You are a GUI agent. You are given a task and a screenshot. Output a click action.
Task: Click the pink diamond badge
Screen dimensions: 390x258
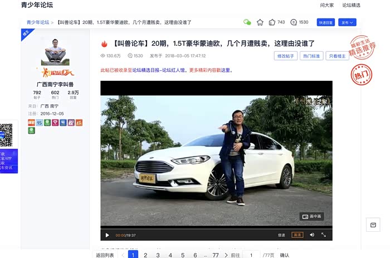pyautogui.click(x=55, y=123)
